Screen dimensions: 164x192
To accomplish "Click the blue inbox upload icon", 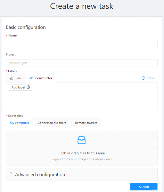I will tap(81, 140).
